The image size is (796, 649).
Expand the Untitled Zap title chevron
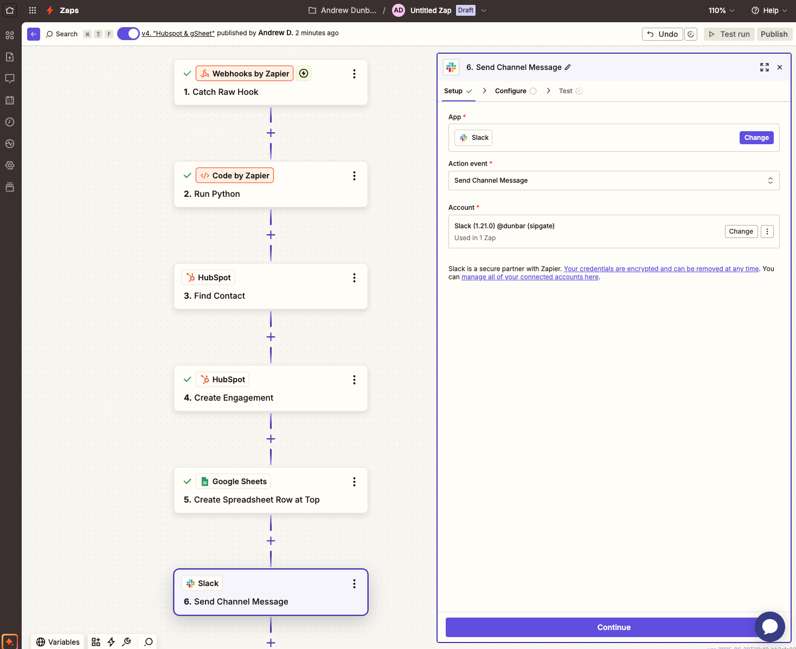click(484, 10)
